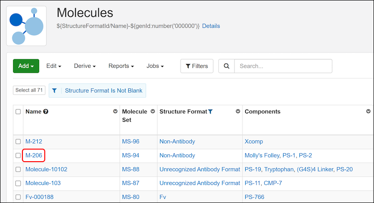Viewport: 374px width, 203px height.
Task: Open the M-206 molecule link
Action: tap(34, 155)
